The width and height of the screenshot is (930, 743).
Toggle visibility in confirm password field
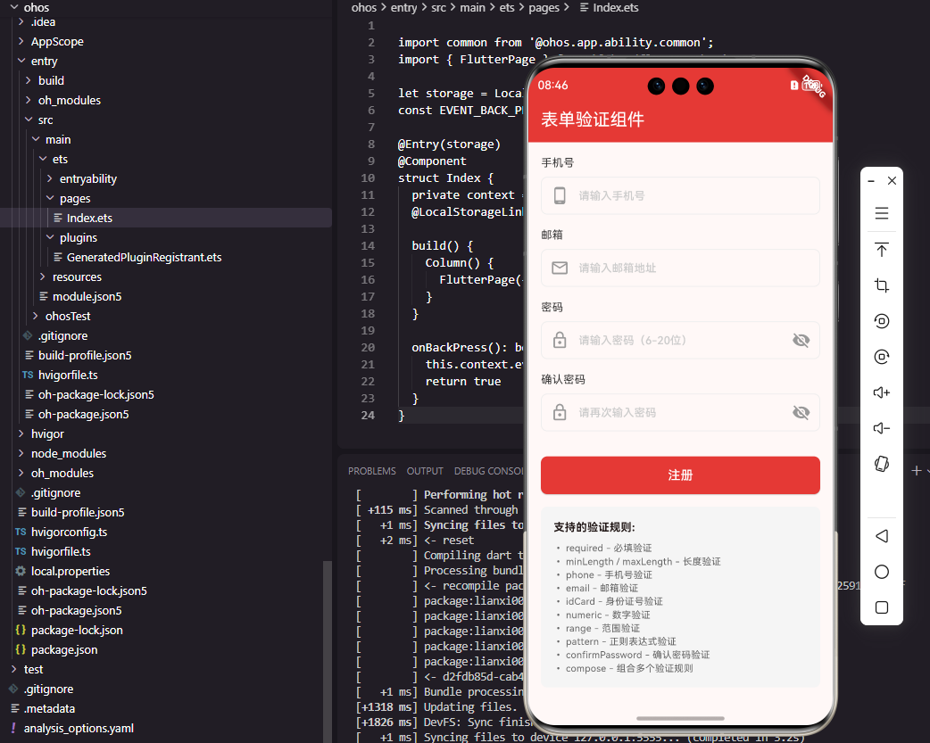pos(801,413)
